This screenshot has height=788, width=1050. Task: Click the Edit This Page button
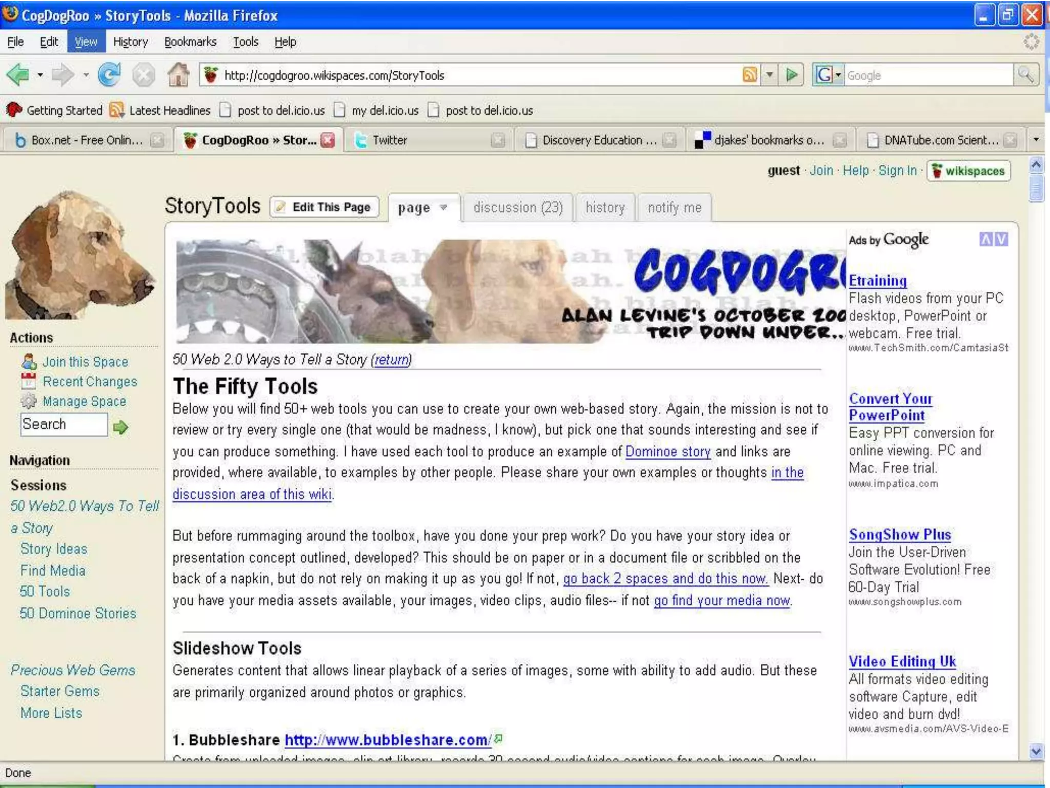point(325,207)
